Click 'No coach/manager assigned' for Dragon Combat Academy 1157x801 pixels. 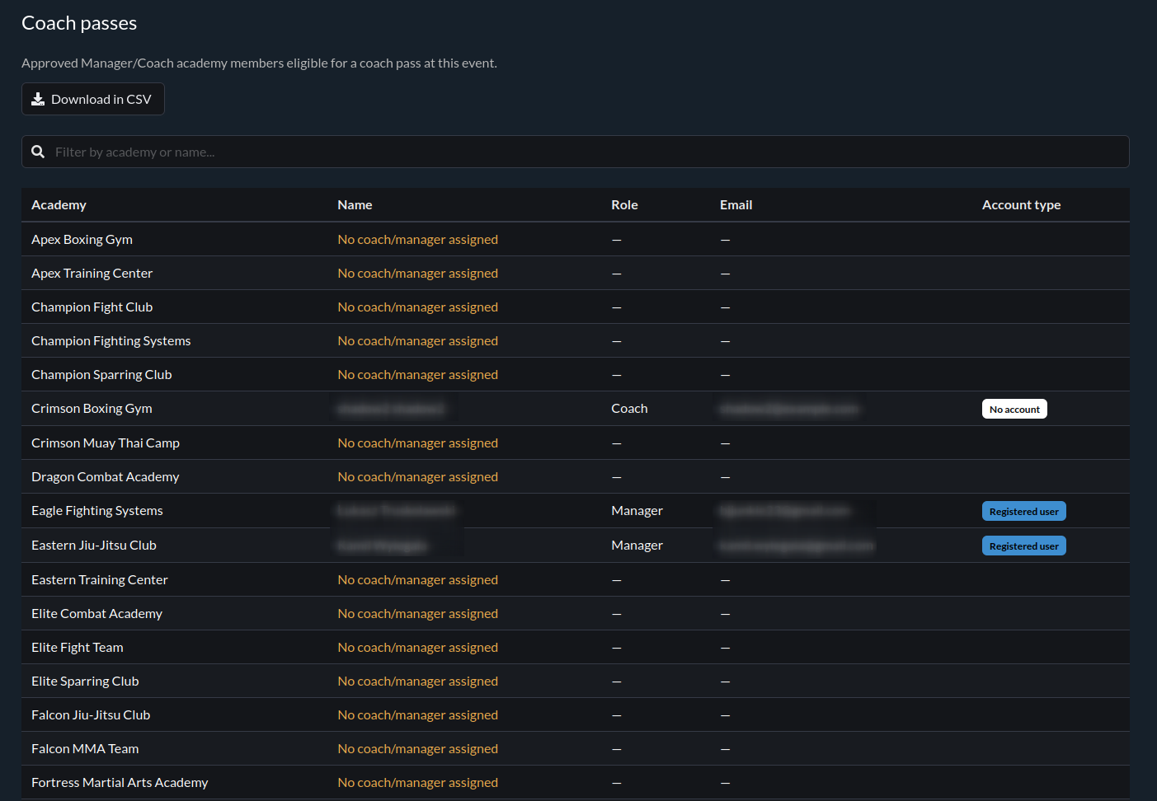point(417,477)
